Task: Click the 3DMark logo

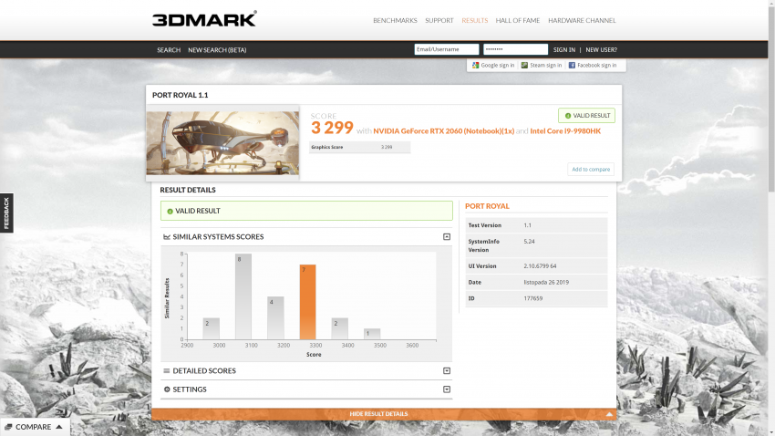Action: (x=204, y=19)
